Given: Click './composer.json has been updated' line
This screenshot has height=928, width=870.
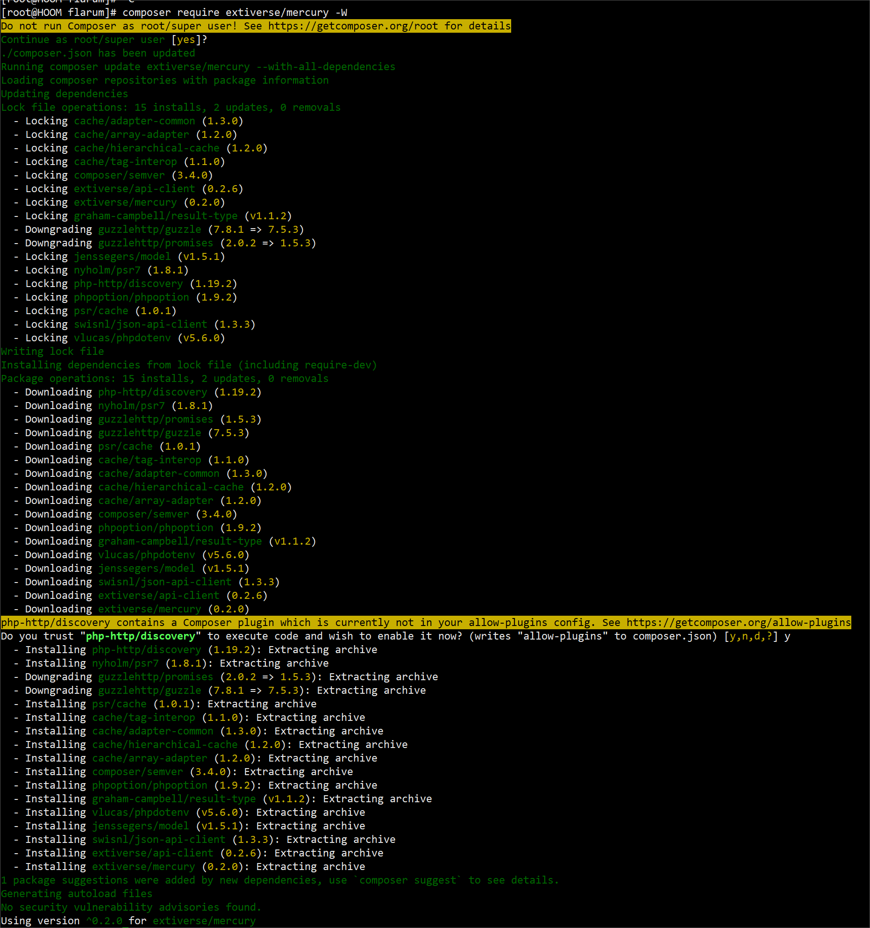Looking at the screenshot, I should (x=98, y=53).
